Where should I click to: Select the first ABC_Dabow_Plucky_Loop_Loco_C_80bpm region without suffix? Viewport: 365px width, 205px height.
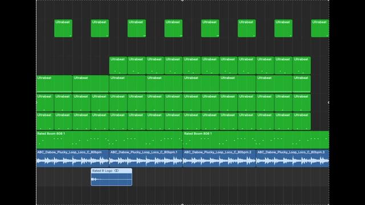(72, 158)
